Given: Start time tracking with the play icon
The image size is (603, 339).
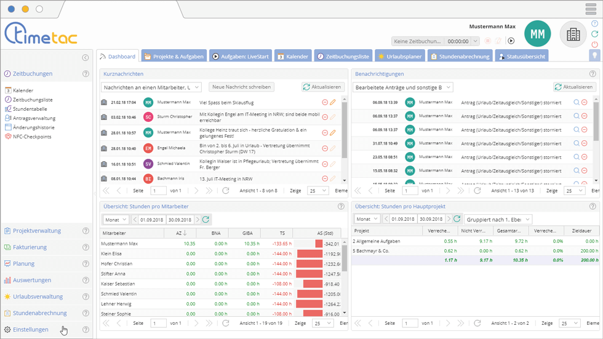Looking at the screenshot, I should [x=511, y=41].
